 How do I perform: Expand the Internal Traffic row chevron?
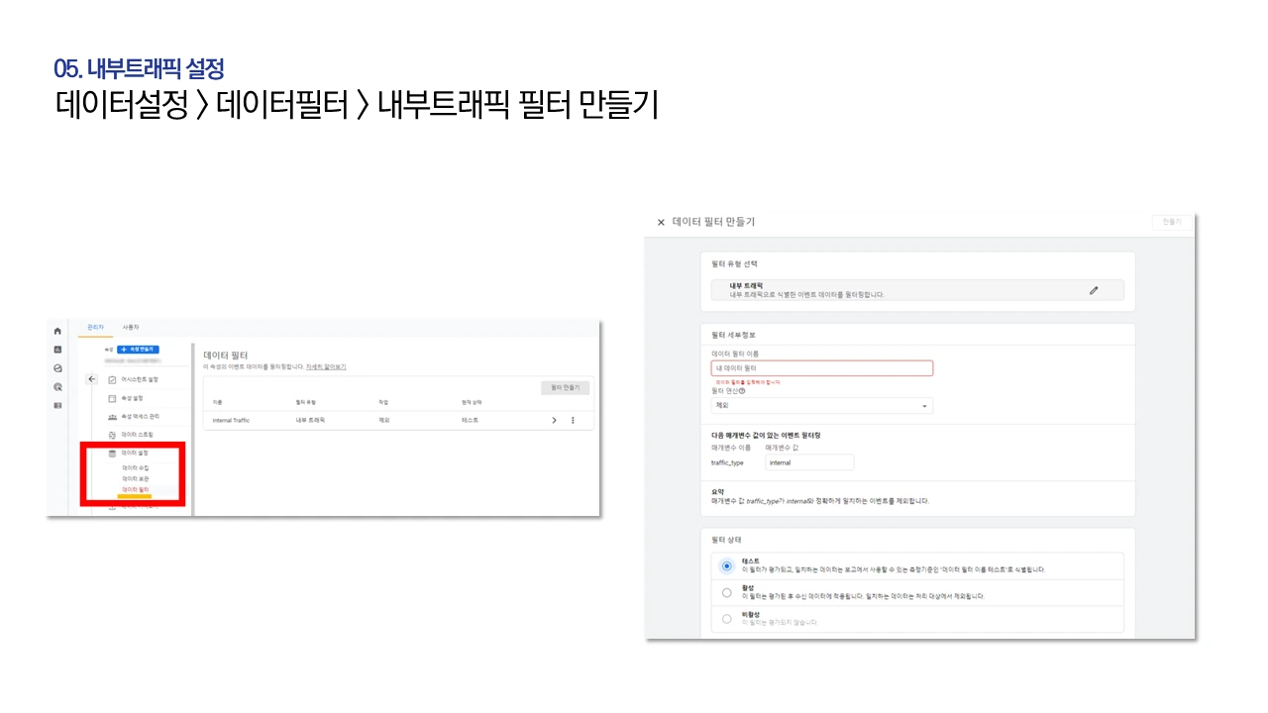click(555, 419)
